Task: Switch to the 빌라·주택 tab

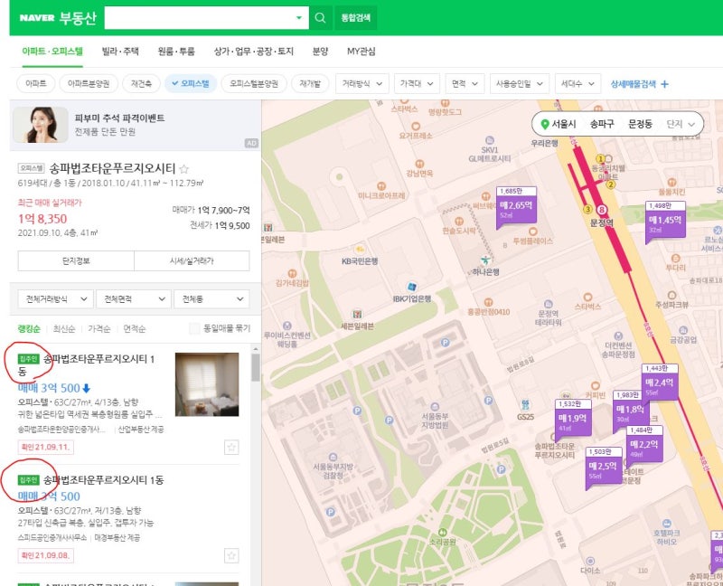Action: click(x=120, y=52)
